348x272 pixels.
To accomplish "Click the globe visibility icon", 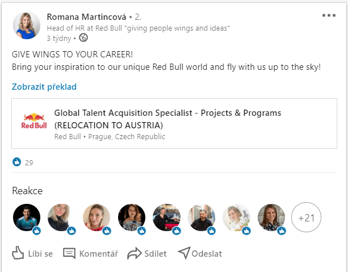I will 84,38.
